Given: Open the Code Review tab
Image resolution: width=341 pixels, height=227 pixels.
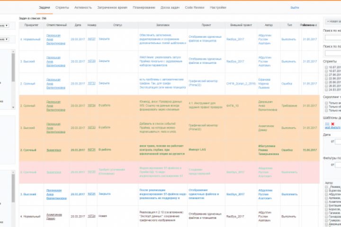Looking at the screenshot, I should (195, 8).
